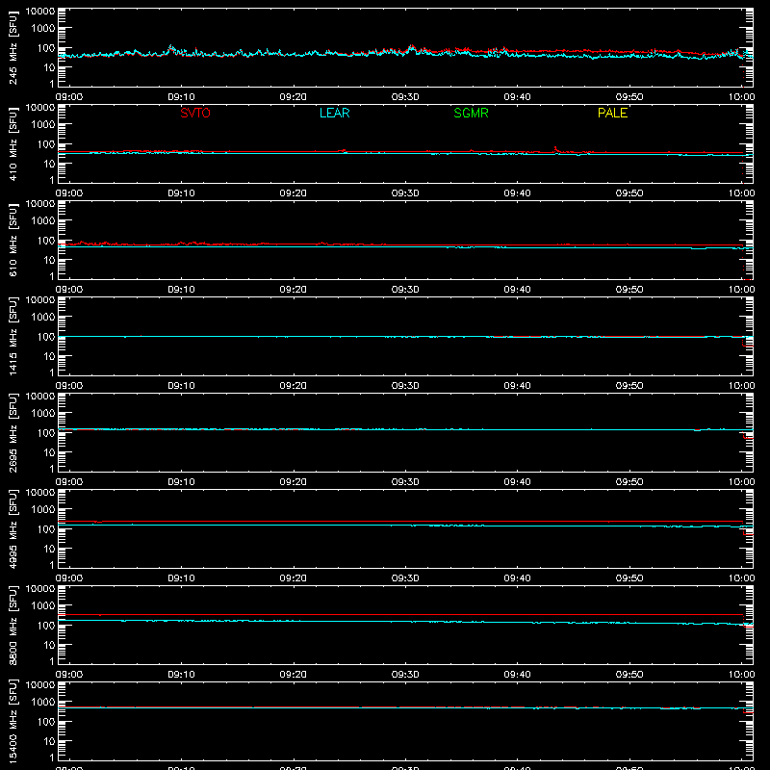Click 09:20 tick under the 410 MHz plot

(294, 193)
